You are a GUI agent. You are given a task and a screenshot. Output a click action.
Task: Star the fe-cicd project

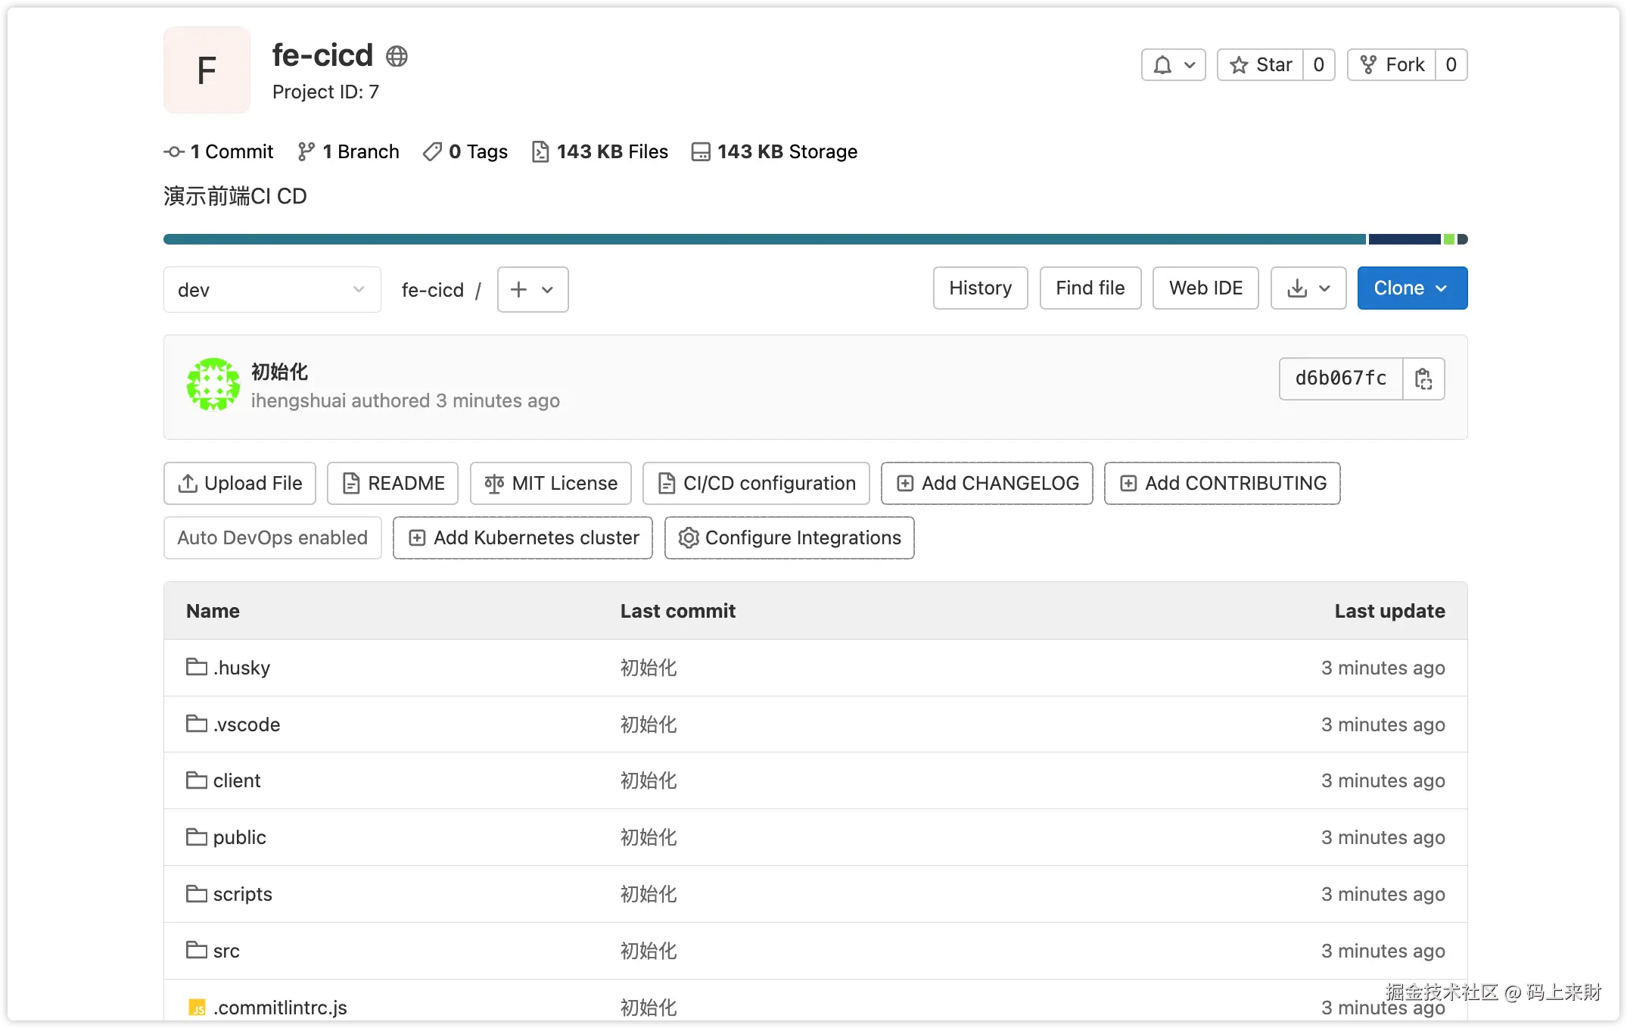click(1261, 65)
